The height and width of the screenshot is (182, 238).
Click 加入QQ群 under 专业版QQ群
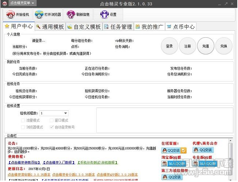click(205, 164)
